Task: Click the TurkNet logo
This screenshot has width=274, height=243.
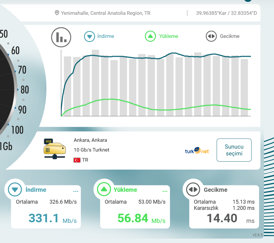Action: [197, 150]
